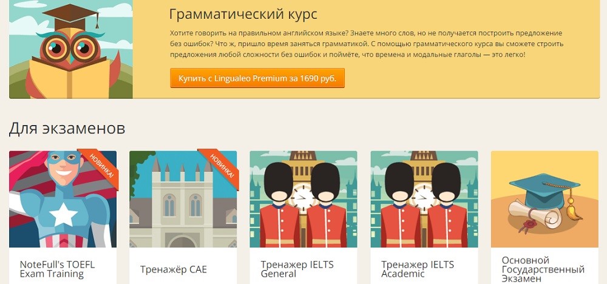Screen dimensions: 607x284
Task: Open the Тренажёр CAE course title
Action: click(174, 269)
